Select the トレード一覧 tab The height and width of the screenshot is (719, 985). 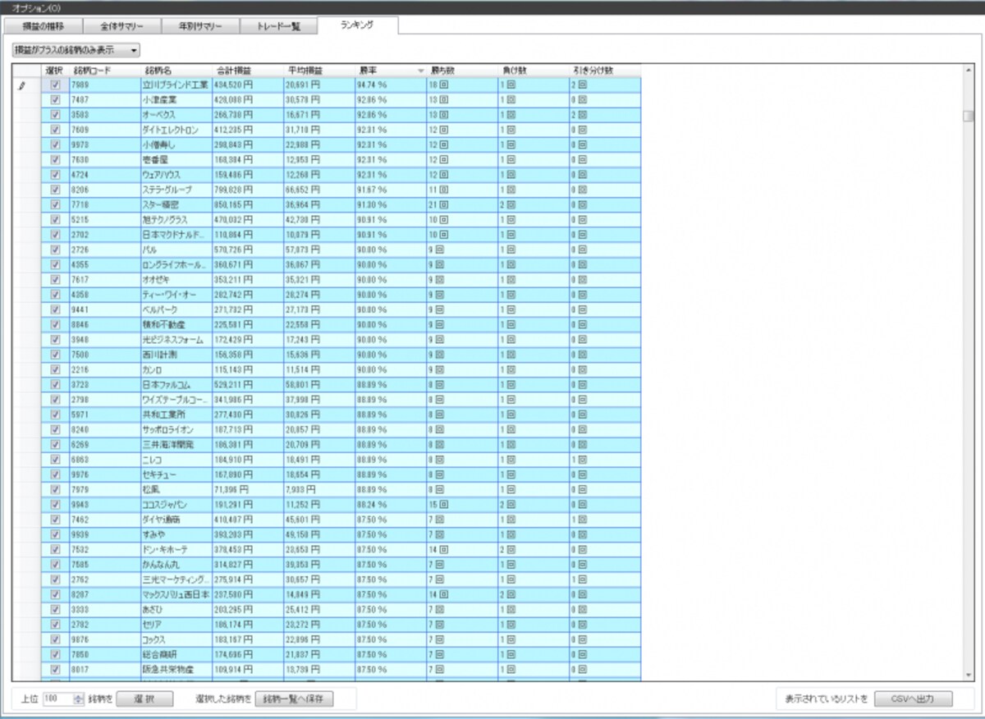point(278,26)
